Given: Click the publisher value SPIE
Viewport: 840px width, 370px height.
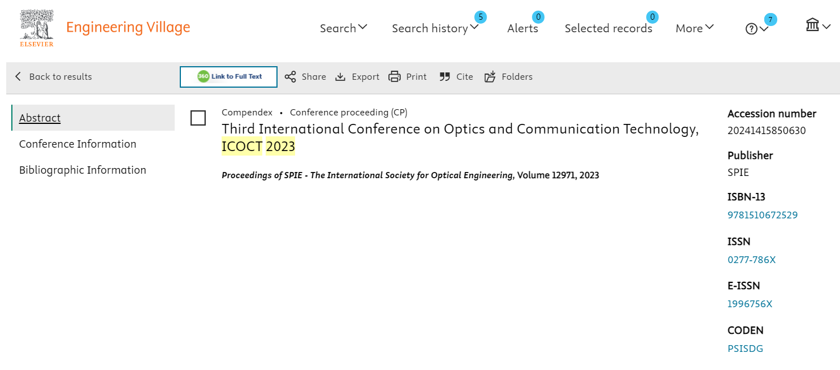Looking at the screenshot, I should tap(738, 173).
